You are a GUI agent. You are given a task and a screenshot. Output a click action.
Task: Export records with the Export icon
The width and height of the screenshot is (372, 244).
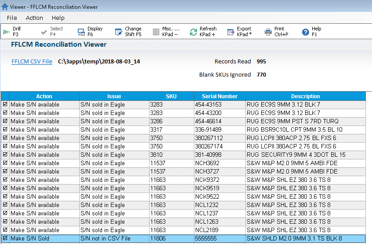(x=231, y=32)
